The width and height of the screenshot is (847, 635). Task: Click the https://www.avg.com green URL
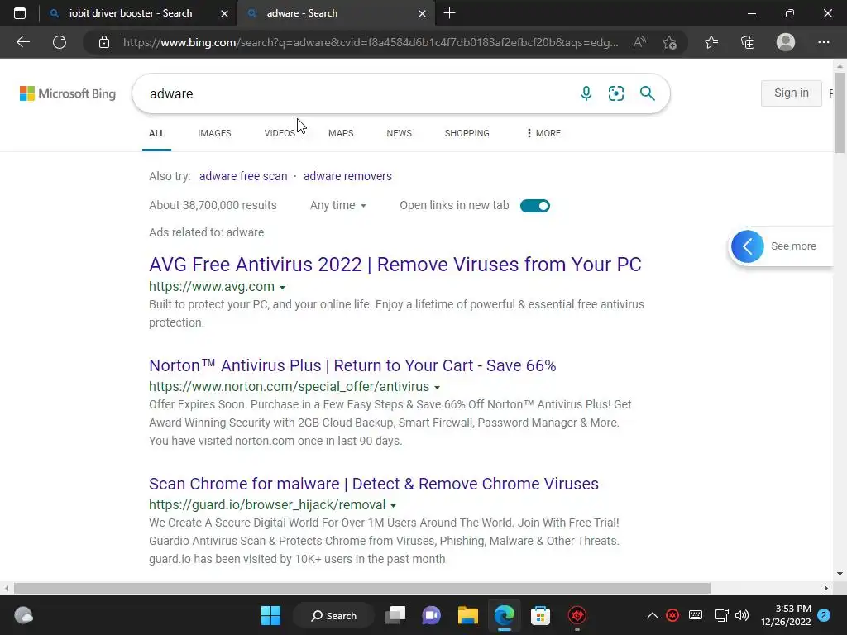[212, 287]
